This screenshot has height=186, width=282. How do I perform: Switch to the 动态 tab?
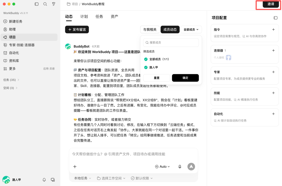pyautogui.click(x=69, y=16)
